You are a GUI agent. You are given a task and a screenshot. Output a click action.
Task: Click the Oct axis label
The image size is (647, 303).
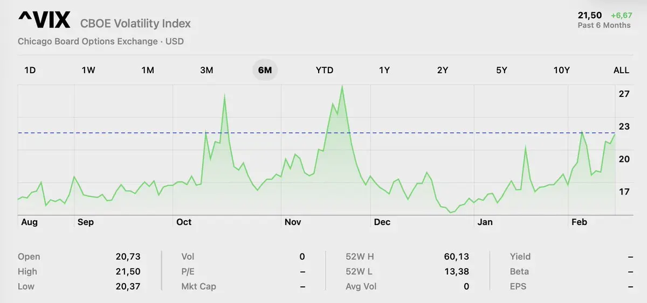(x=184, y=222)
